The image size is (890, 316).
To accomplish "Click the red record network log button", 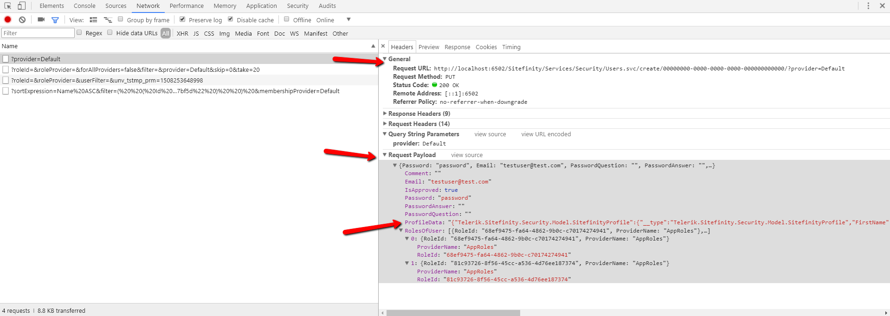I will (x=8, y=19).
